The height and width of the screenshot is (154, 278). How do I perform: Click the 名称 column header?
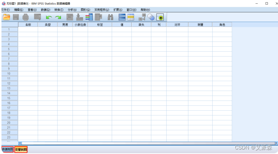(x=28, y=25)
